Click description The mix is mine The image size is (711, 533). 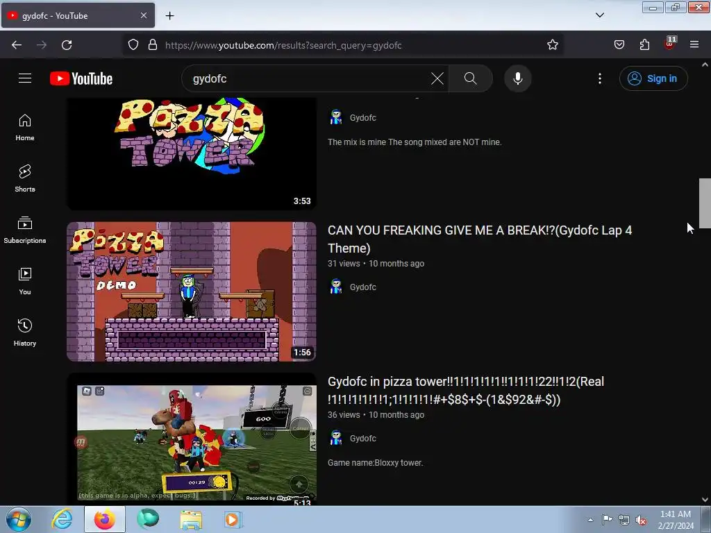(x=415, y=142)
